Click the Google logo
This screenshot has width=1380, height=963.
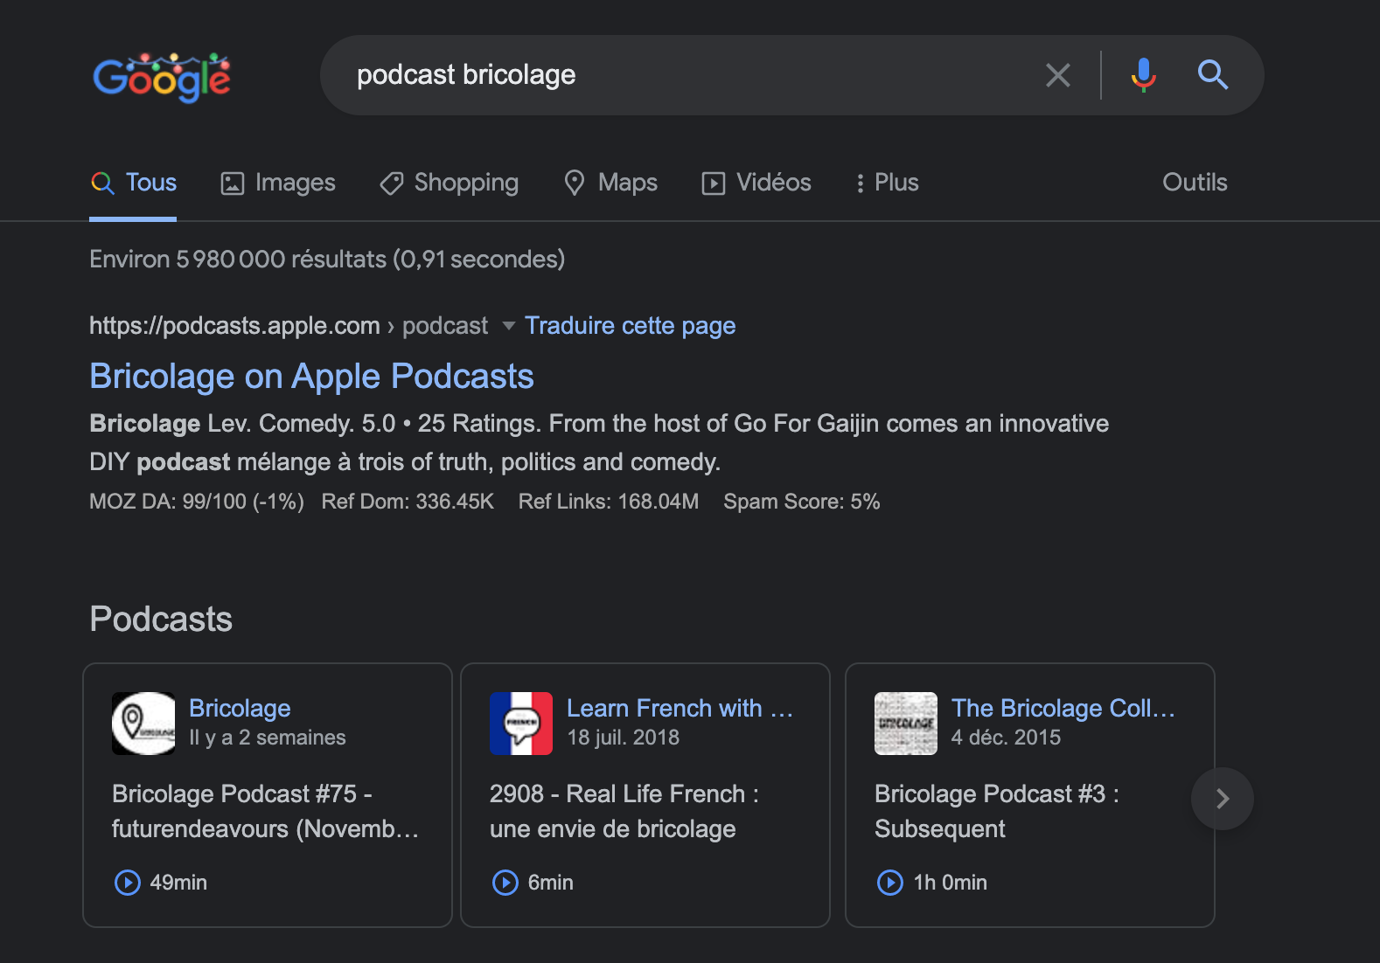coord(162,77)
